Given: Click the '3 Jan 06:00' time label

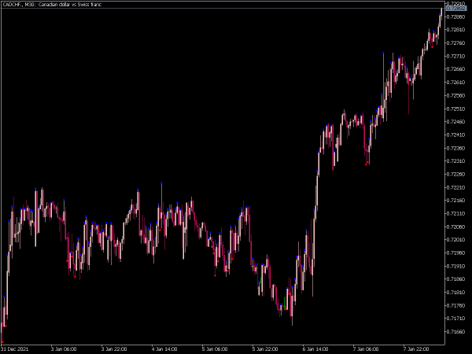Looking at the screenshot, I should pos(64,349).
